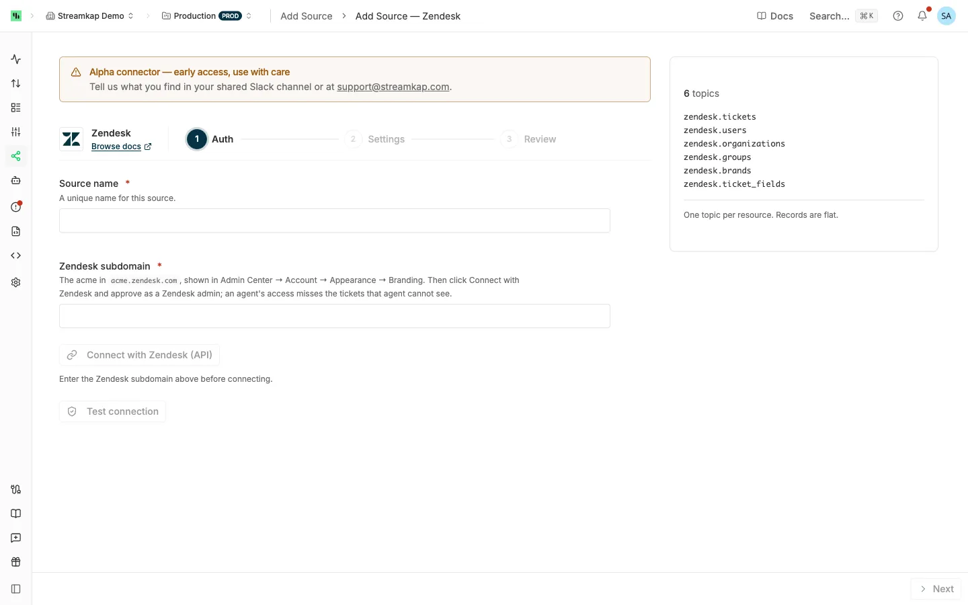Open the book icon in sidebar
This screenshot has width=968, height=605.
pos(16,514)
